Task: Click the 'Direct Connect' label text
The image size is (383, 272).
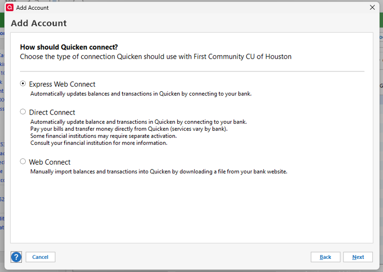Action: (x=52, y=112)
